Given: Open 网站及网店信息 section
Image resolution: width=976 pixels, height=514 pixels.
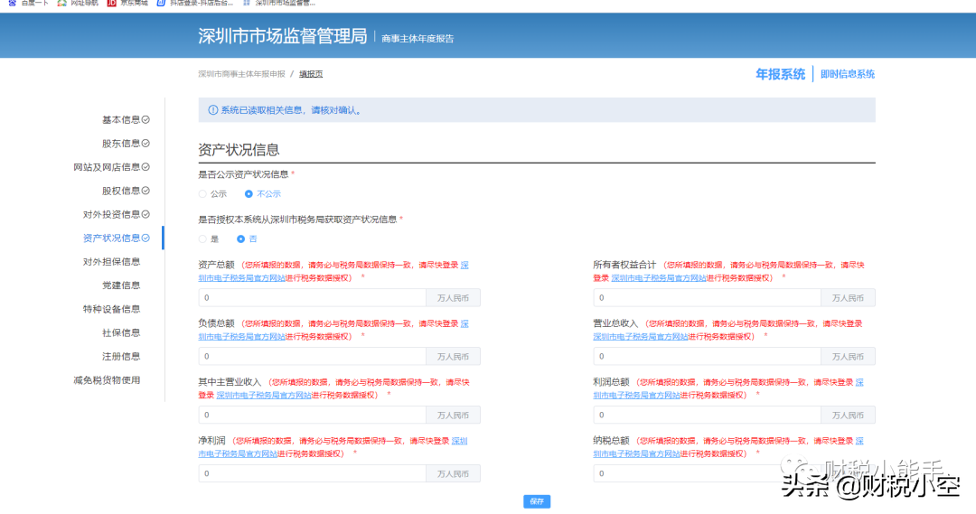Looking at the screenshot, I should [x=107, y=167].
